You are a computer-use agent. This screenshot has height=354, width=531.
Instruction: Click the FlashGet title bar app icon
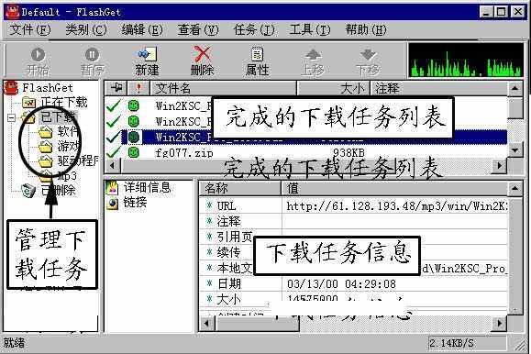[12, 12]
